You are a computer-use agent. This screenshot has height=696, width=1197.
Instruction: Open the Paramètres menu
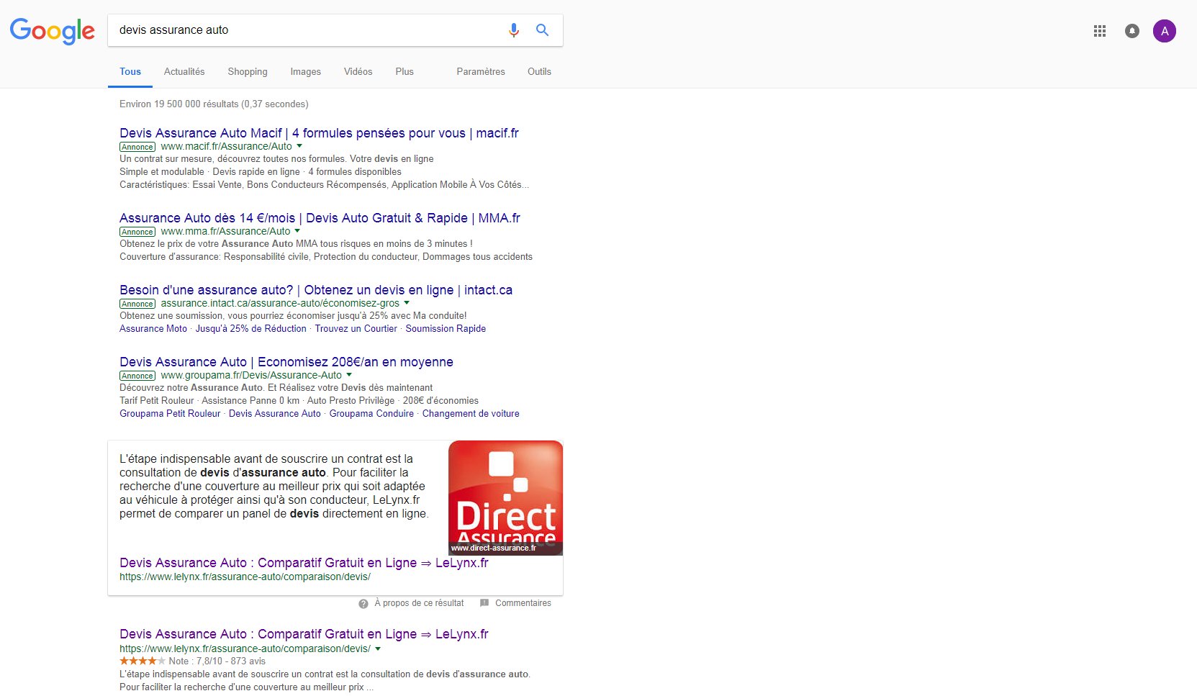(x=481, y=71)
